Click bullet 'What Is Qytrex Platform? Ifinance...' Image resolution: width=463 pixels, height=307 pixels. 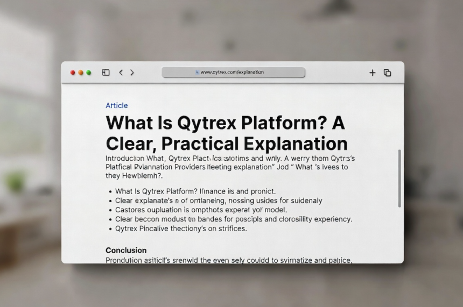click(195, 191)
